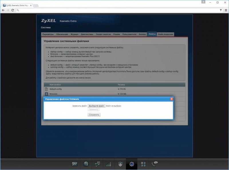This screenshot has width=229, height=170.
Task: Open the telephony handset icon
Action: click(x=155, y=164)
